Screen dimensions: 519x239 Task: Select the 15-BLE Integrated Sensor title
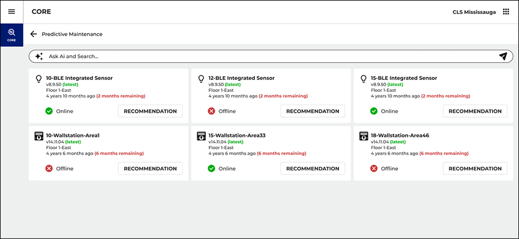(x=404, y=79)
